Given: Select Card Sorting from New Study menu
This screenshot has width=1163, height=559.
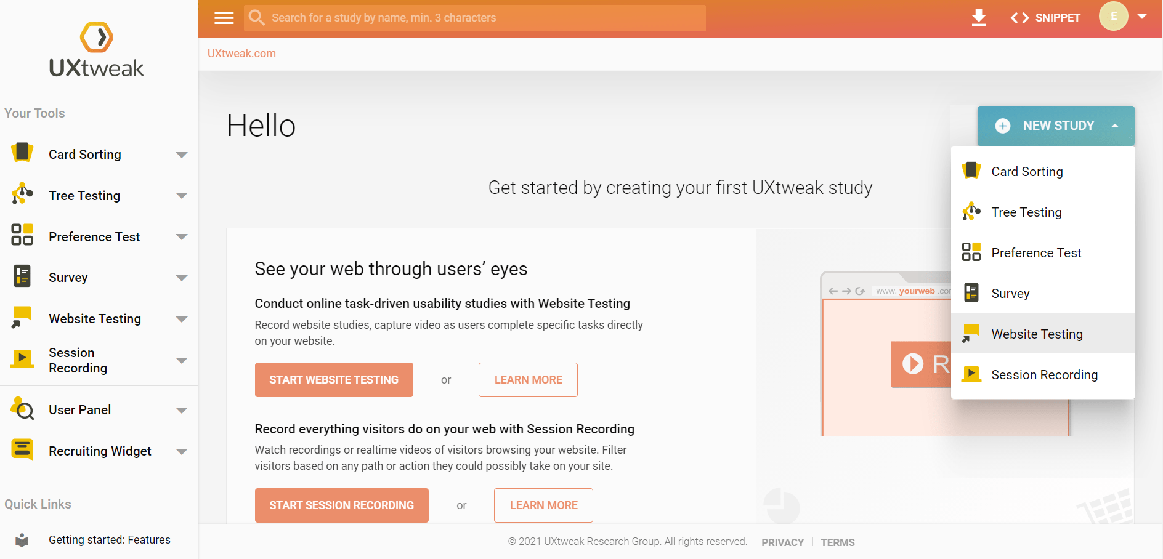Looking at the screenshot, I should point(1043,171).
